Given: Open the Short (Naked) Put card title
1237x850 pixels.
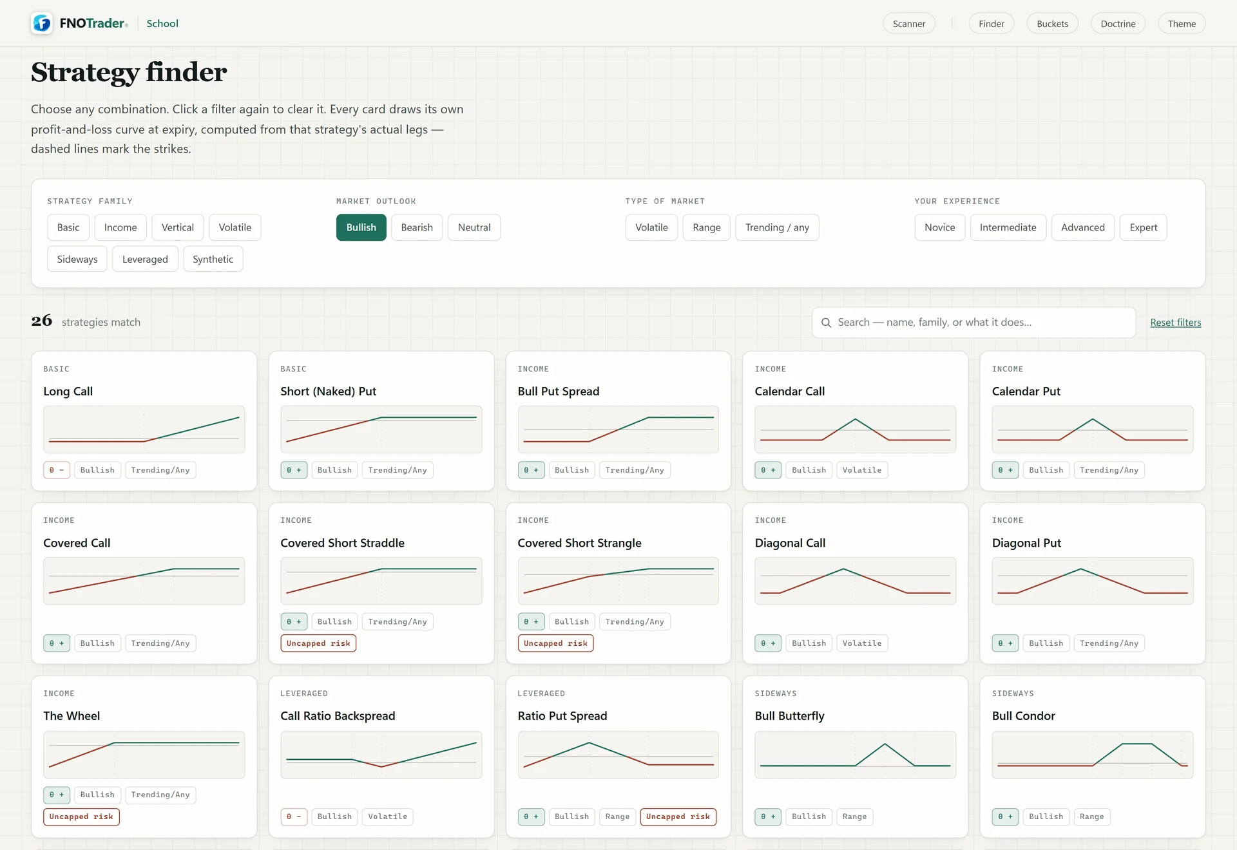Looking at the screenshot, I should point(329,392).
